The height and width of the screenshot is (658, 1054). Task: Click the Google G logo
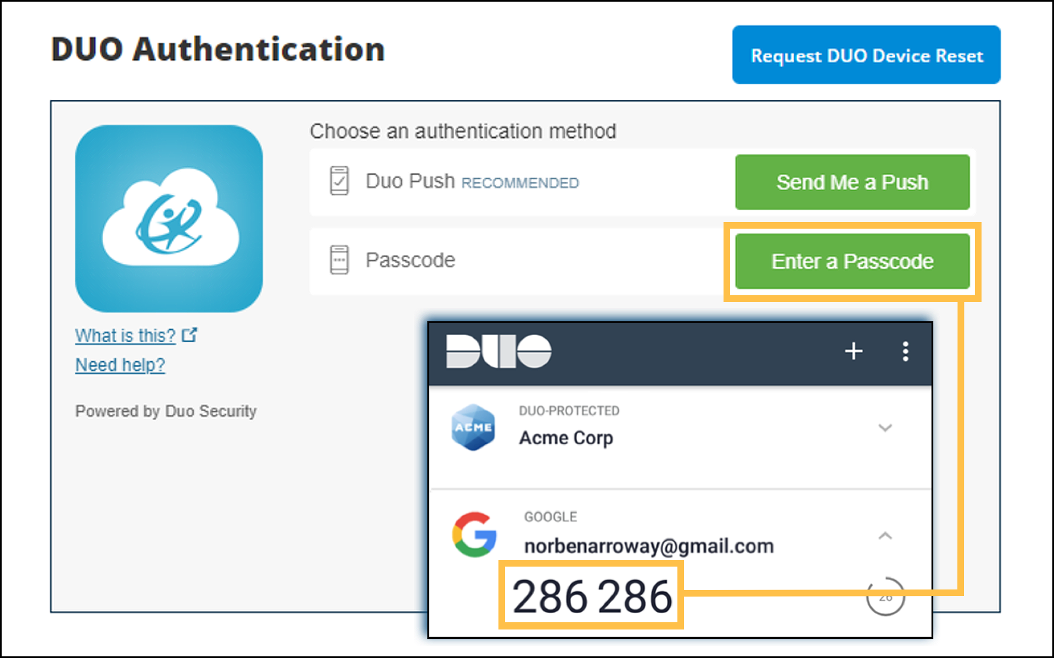click(x=475, y=535)
